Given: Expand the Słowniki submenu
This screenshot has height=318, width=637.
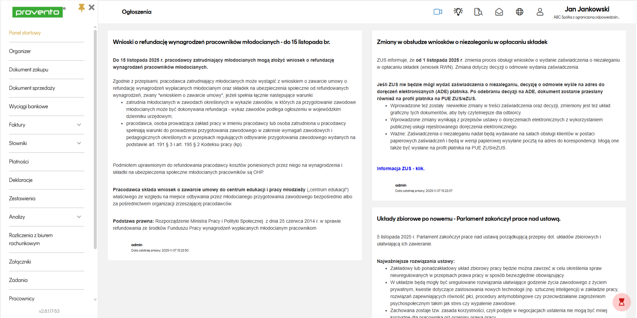Looking at the screenshot, I should 79,143.
